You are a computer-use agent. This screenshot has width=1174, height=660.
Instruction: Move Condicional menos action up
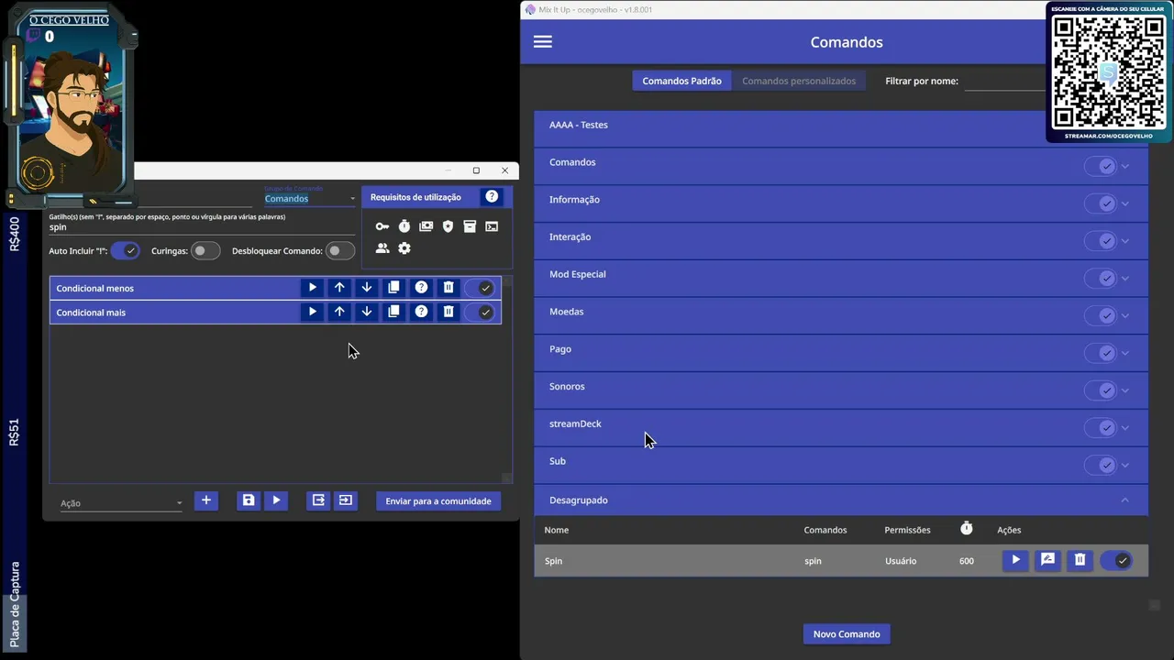[339, 288]
